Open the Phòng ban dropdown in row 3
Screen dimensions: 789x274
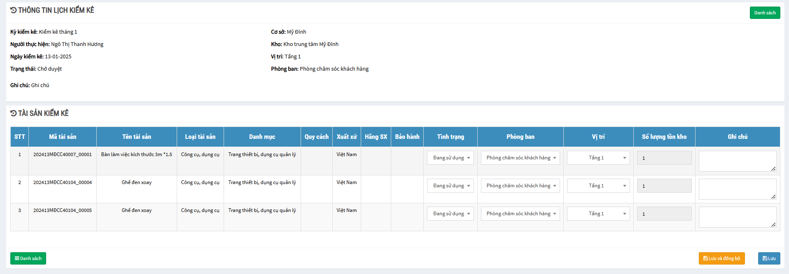[520, 214]
